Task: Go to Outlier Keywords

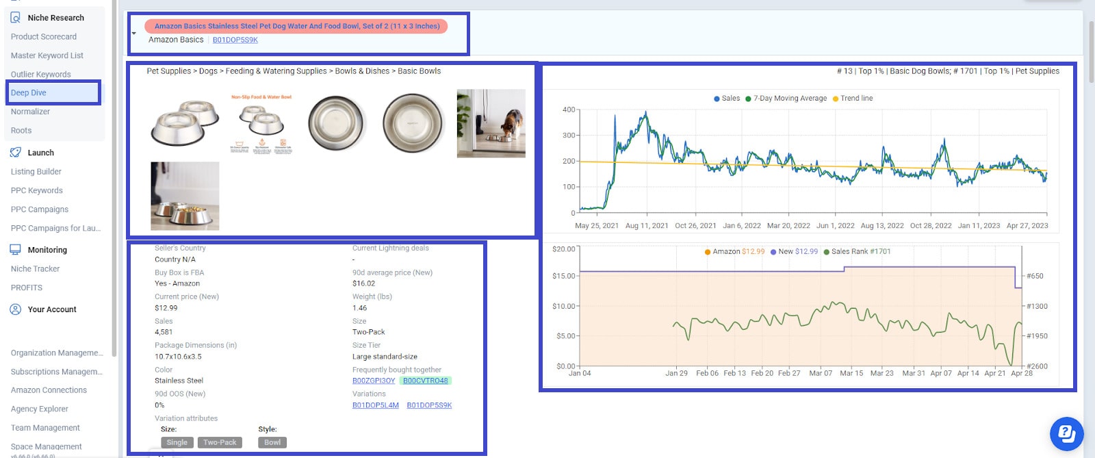Action: [x=41, y=74]
